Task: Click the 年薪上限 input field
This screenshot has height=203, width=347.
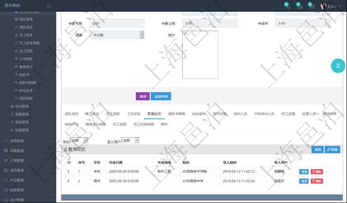Action: pyautogui.click(x=210, y=23)
